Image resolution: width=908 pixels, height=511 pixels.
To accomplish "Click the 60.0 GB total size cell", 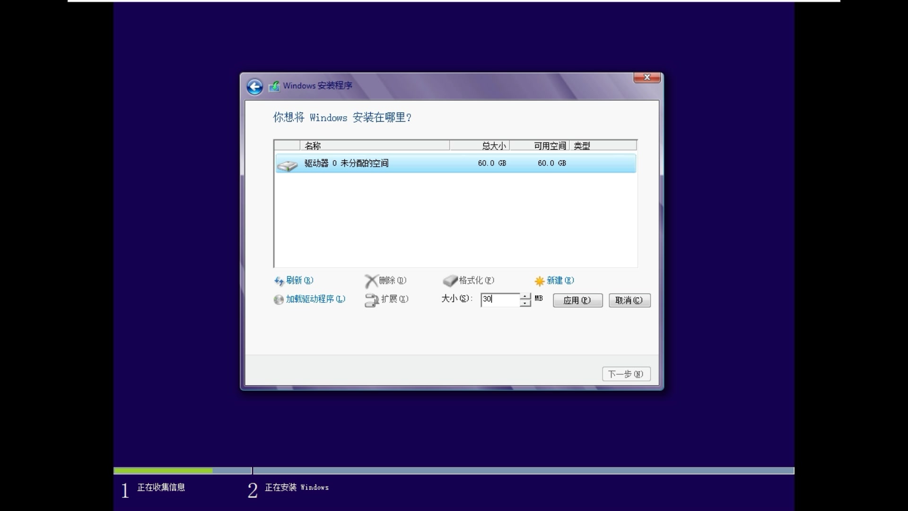I will 492,163.
